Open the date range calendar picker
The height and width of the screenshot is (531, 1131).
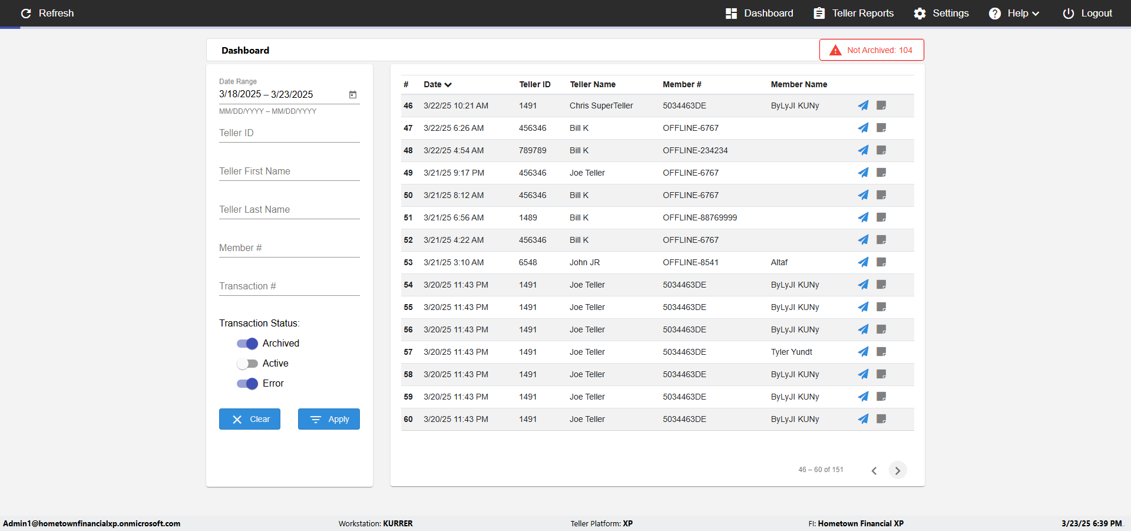[x=353, y=94]
